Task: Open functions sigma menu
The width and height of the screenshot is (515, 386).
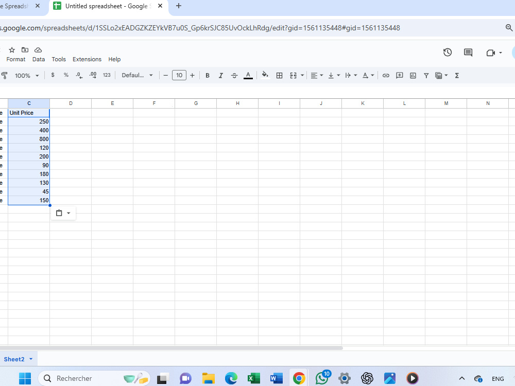Action: 457,76
